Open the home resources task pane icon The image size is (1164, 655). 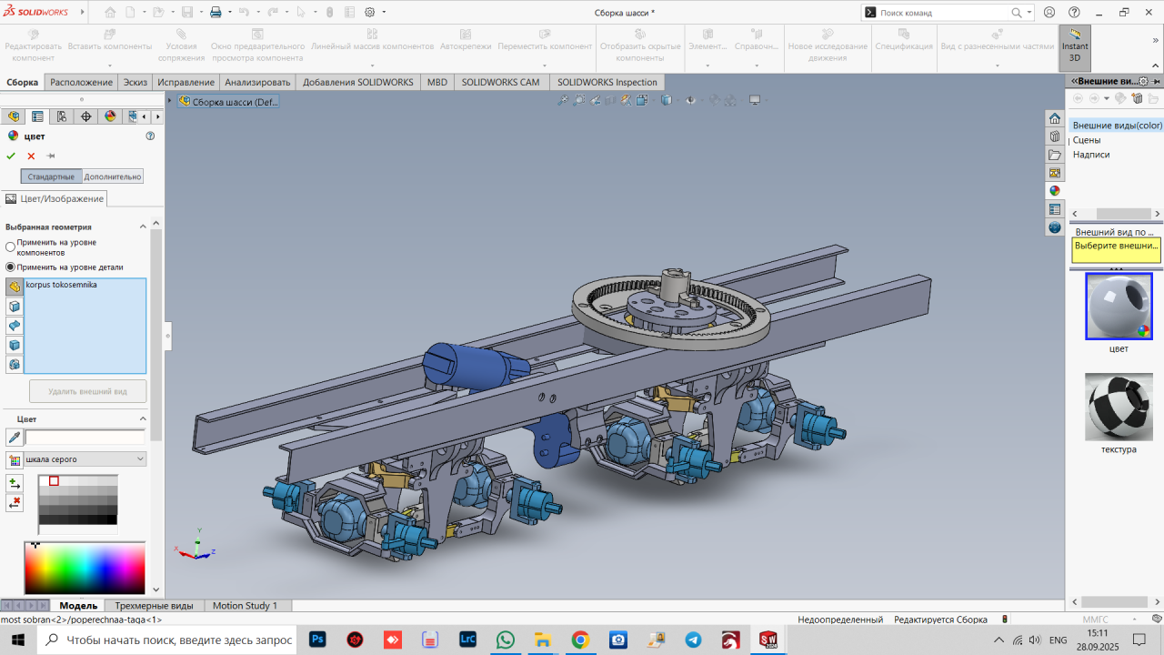1055,118
